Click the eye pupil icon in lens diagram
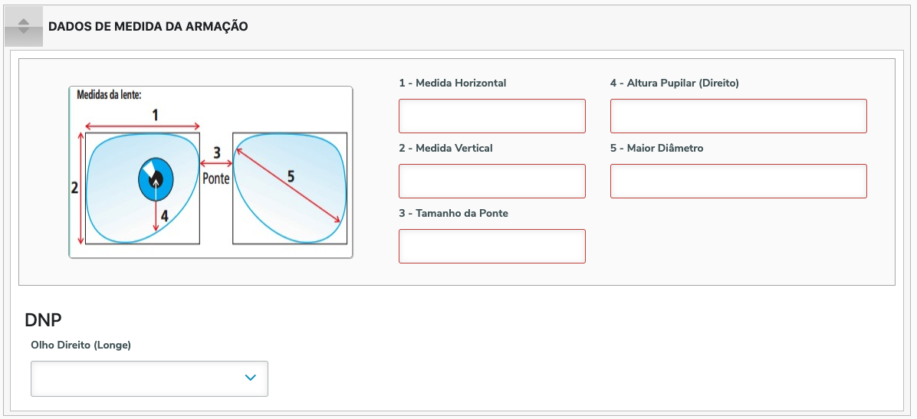Image resolution: width=917 pixels, height=419 pixels. tap(156, 181)
